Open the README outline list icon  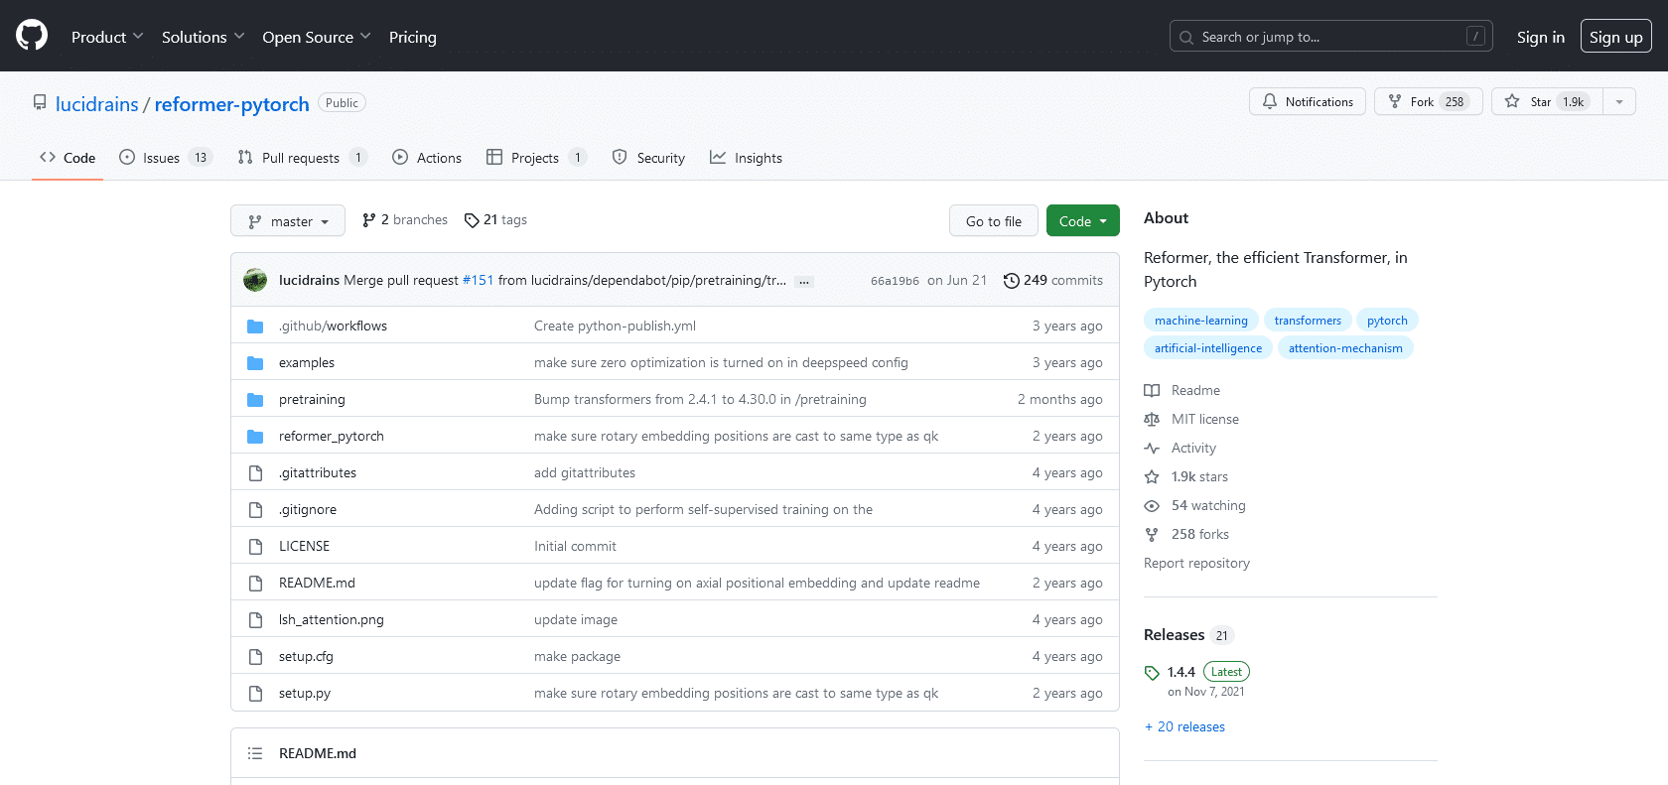[255, 753]
